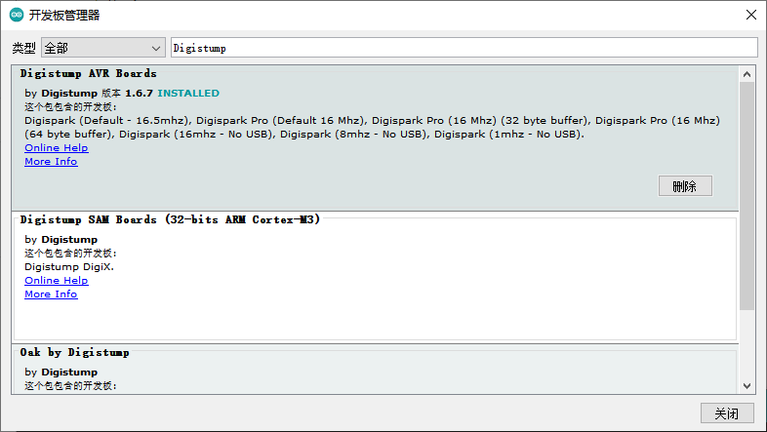The image size is (767, 432).
Task: Click the scrollbar down arrow
Action: pyautogui.click(x=747, y=385)
